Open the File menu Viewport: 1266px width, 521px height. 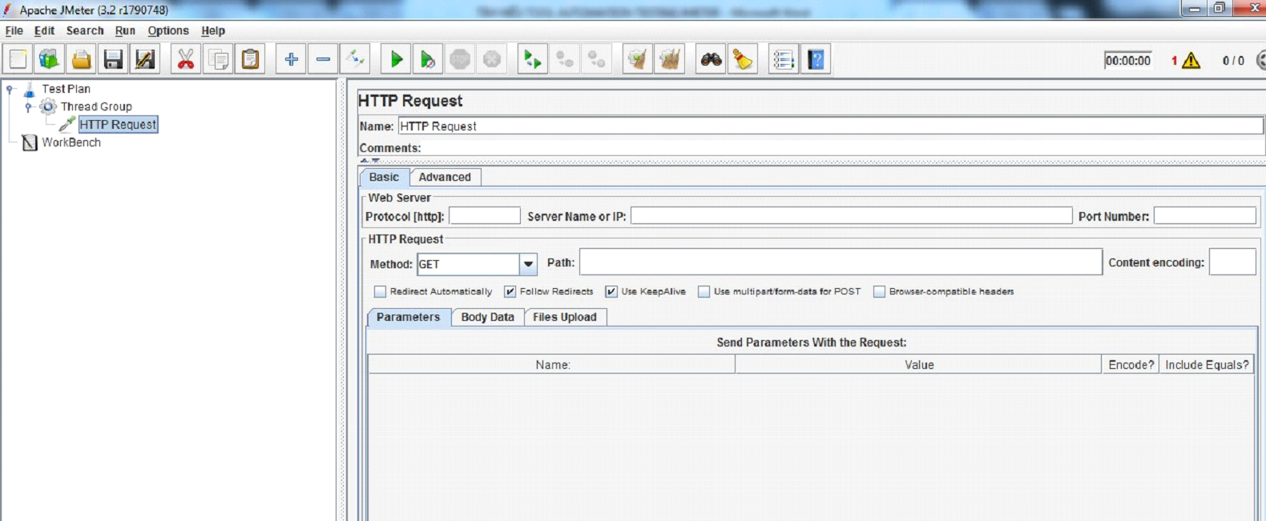click(x=14, y=30)
